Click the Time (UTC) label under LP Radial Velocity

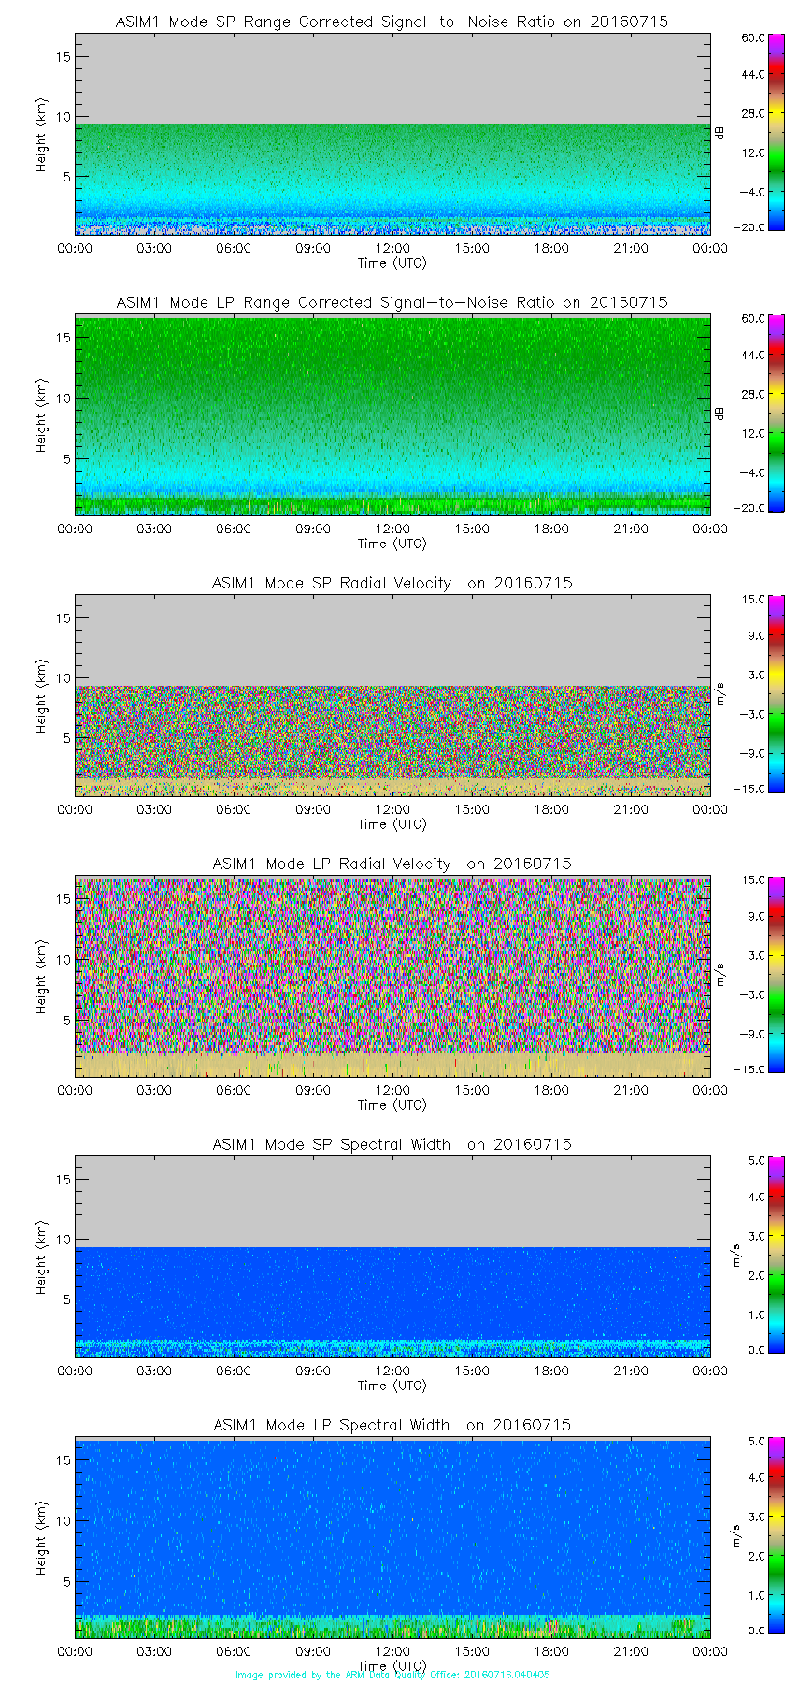click(x=392, y=1105)
